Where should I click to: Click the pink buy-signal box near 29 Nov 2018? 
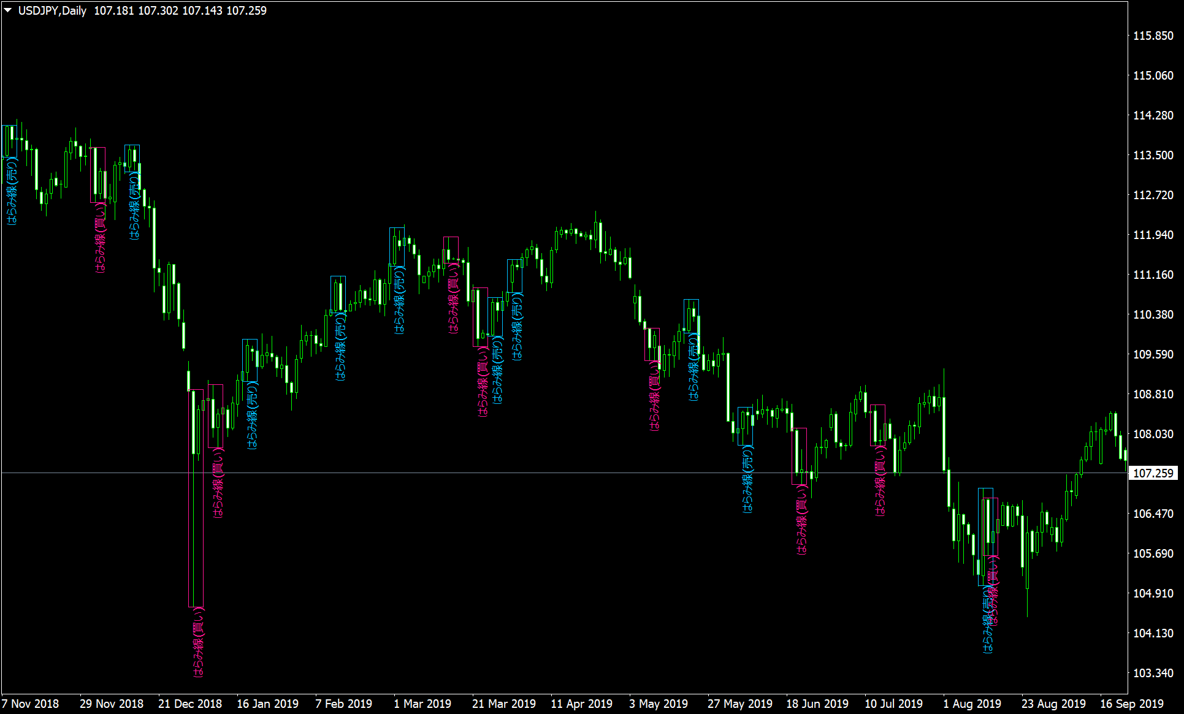coord(98,175)
